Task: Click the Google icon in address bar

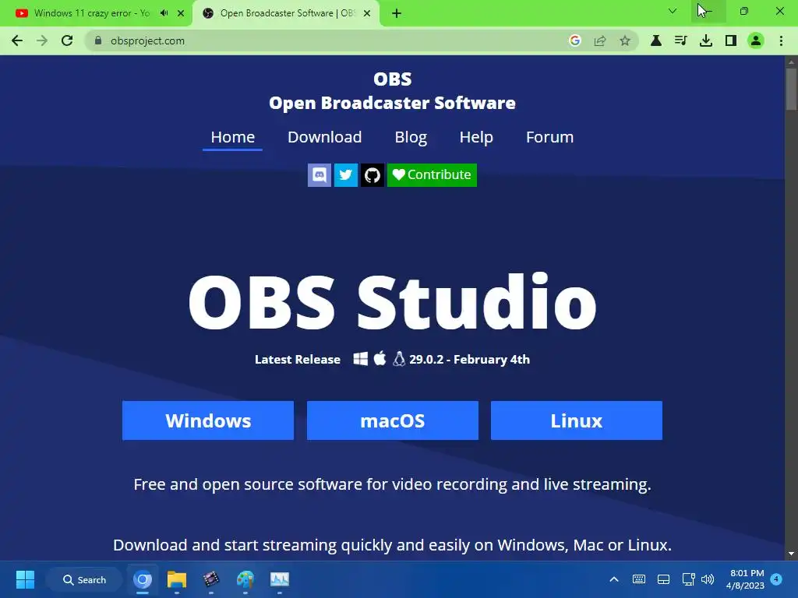Action: [575, 40]
